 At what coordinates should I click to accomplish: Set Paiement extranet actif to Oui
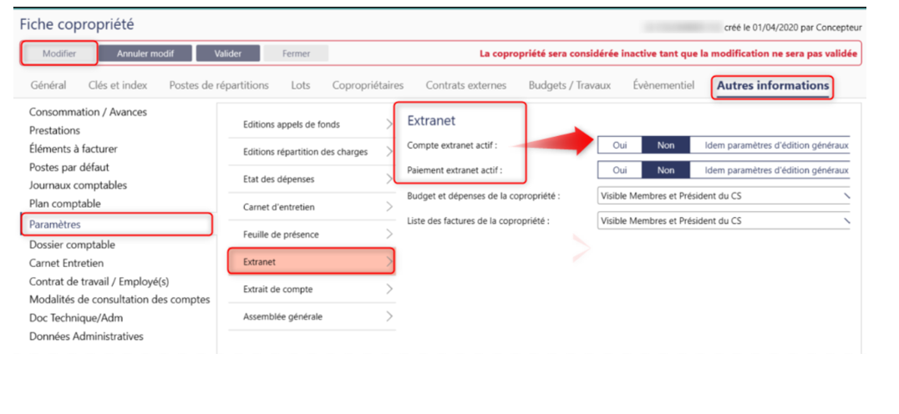(620, 170)
